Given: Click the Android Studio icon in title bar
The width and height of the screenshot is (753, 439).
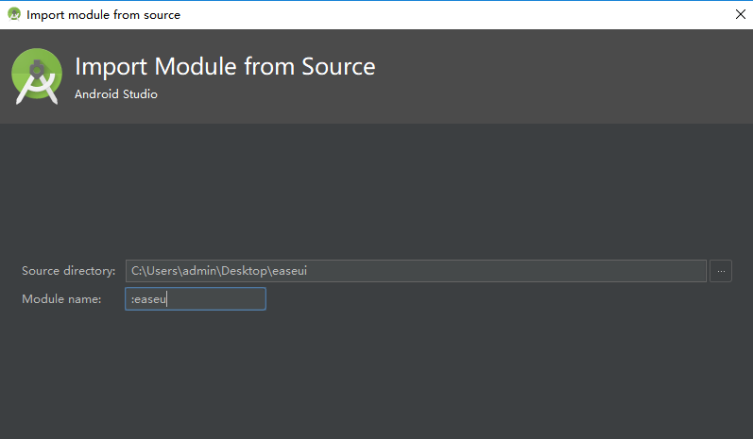Looking at the screenshot, I should point(14,14).
